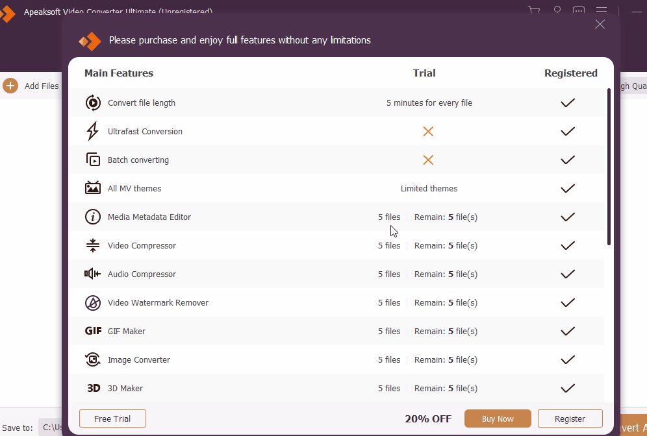Click the Registered checkmark for All MV themes

pyautogui.click(x=568, y=188)
